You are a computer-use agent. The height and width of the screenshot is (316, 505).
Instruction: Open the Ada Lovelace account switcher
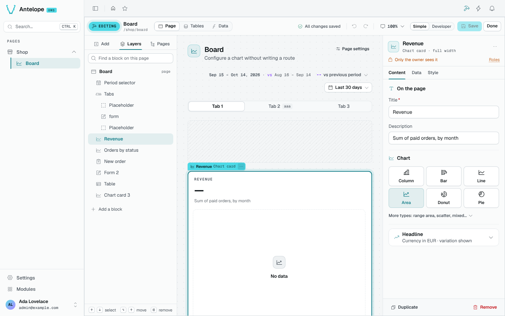point(42,304)
